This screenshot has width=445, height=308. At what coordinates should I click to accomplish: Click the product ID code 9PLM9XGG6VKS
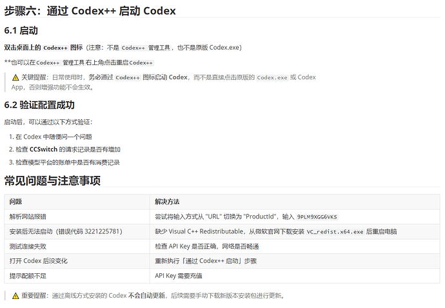tap(317, 217)
